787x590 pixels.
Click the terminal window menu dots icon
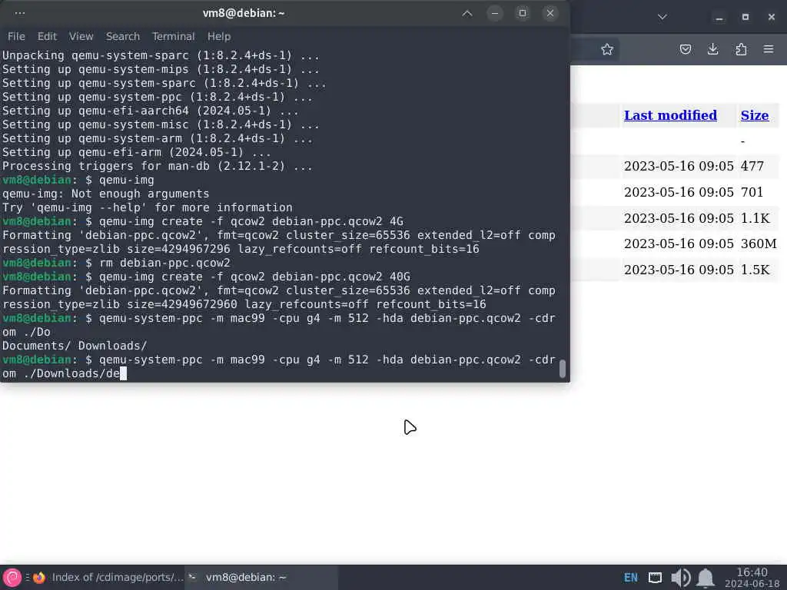(x=19, y=13)
